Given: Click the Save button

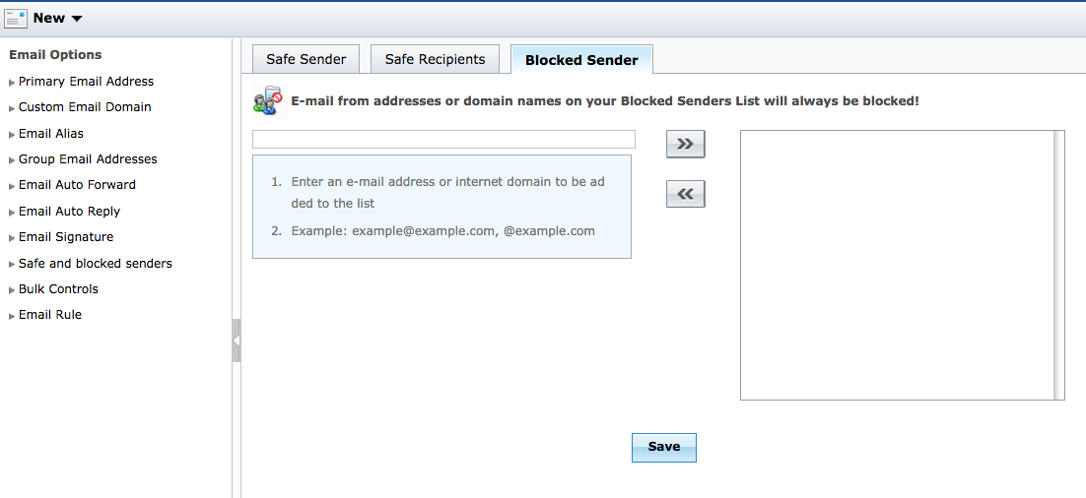Looking at the screenshot, I should 663,447.
